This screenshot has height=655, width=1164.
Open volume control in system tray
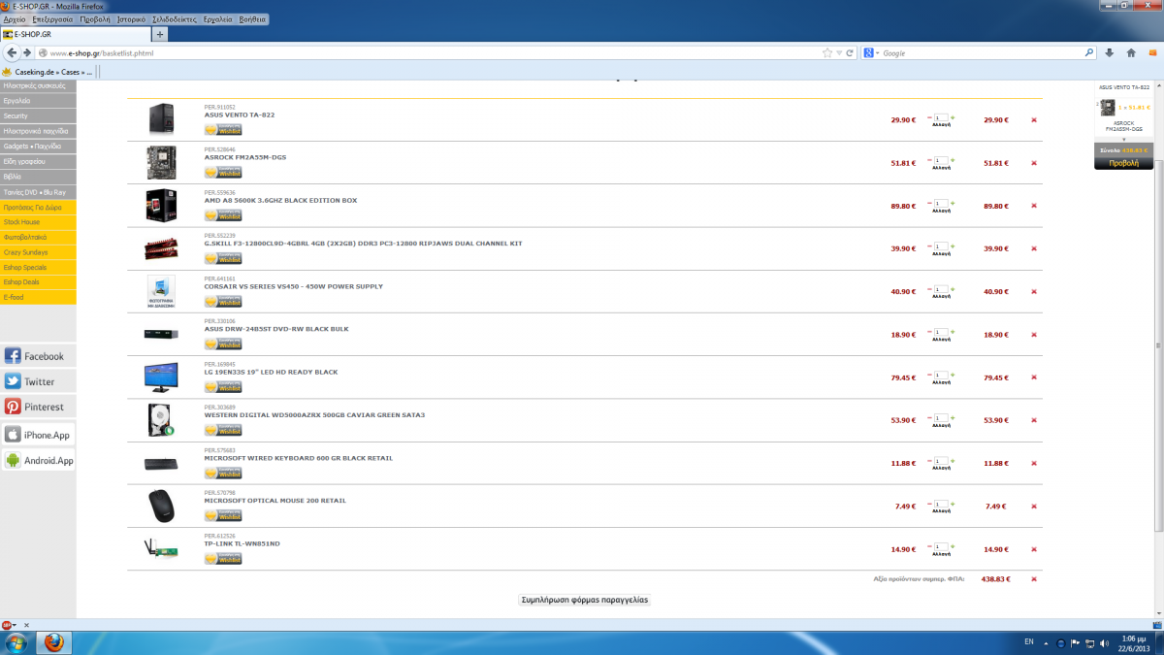click(x=1103, y=642)
